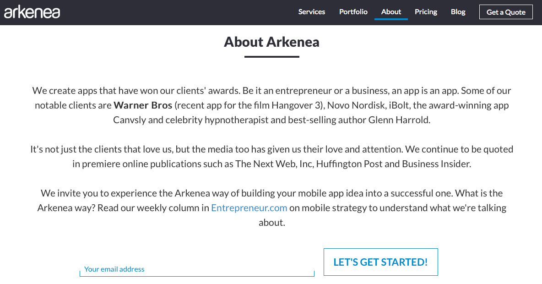Click the LET'S GET STARTED! button
542x284 pixels.
[380, 262]
